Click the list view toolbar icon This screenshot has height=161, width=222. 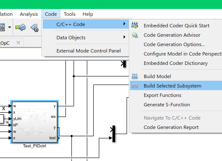pos(3,27)
